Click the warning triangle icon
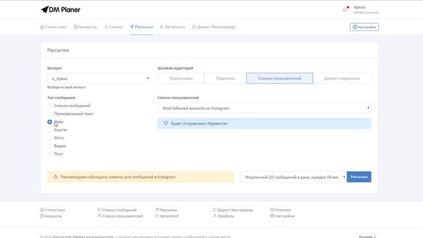This screenshot has width=423, height=238. click(x=56, y=177)
